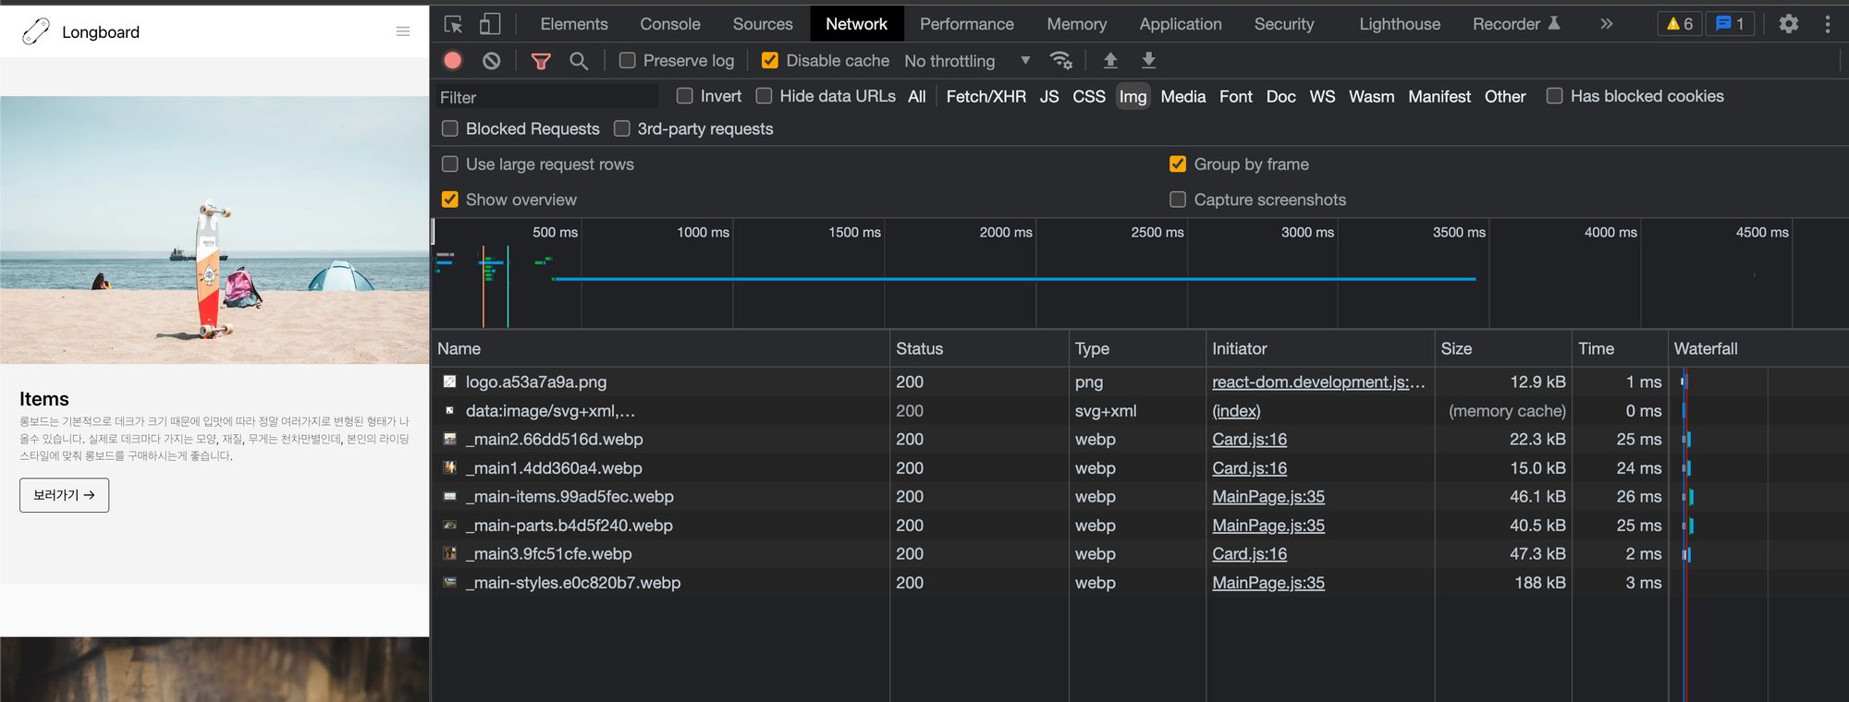Open network search magnifier

[x=579, y=61]
